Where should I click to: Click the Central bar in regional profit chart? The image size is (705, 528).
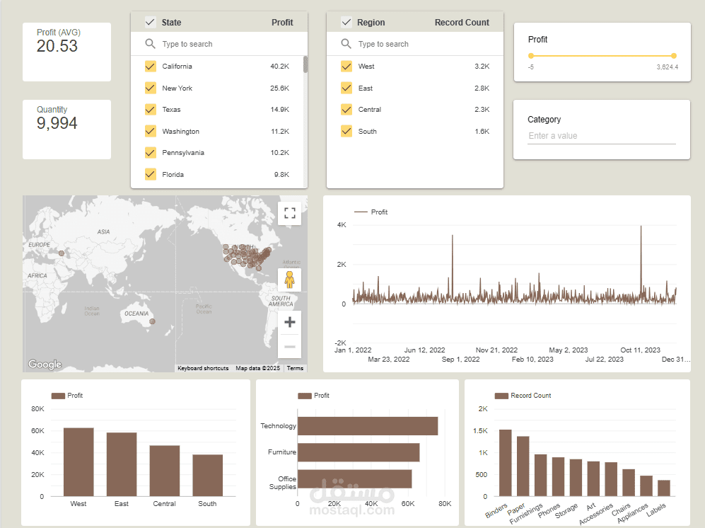(165, 471)
